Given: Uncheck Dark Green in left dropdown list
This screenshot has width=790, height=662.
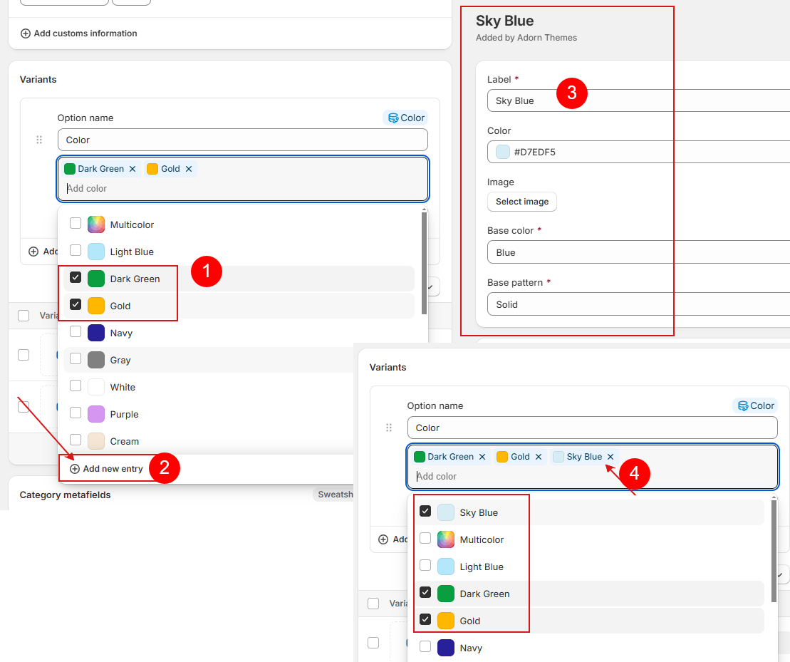Looking at the screenshot, I should 76,278.
